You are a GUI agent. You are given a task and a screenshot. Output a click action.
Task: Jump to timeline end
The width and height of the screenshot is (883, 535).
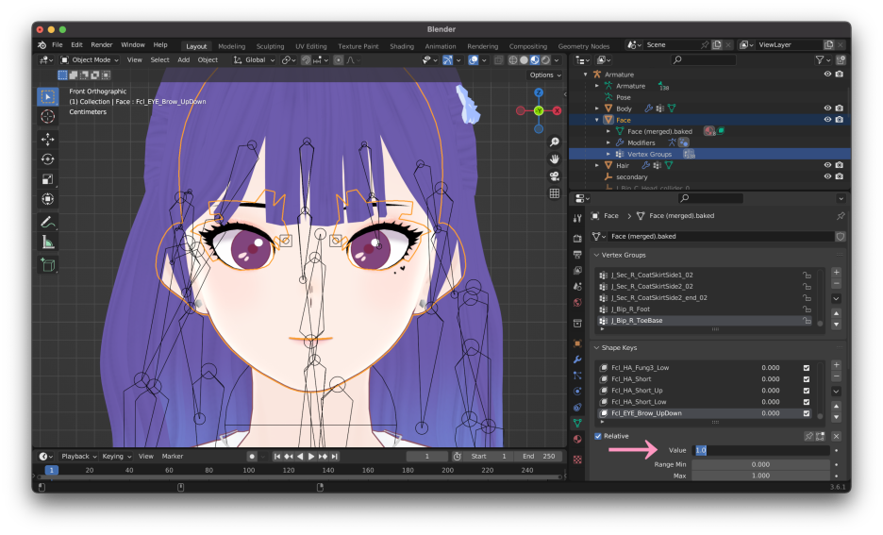tap(335, 456)
